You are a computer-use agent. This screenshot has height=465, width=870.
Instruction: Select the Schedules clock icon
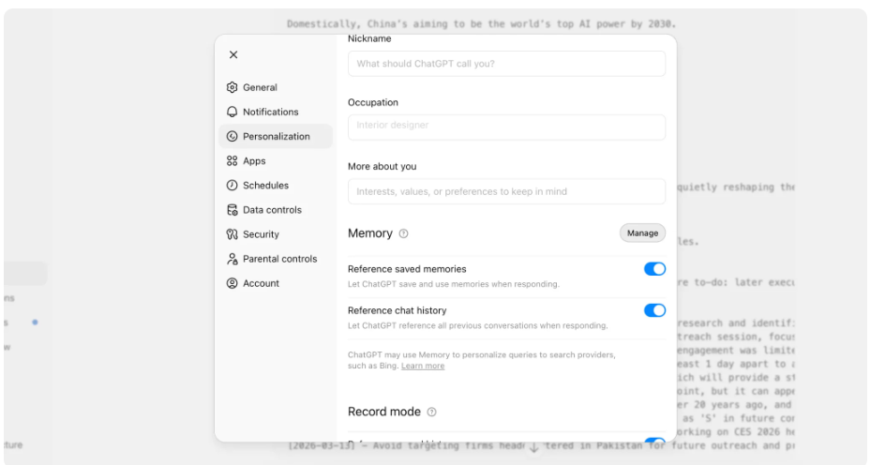232,186
